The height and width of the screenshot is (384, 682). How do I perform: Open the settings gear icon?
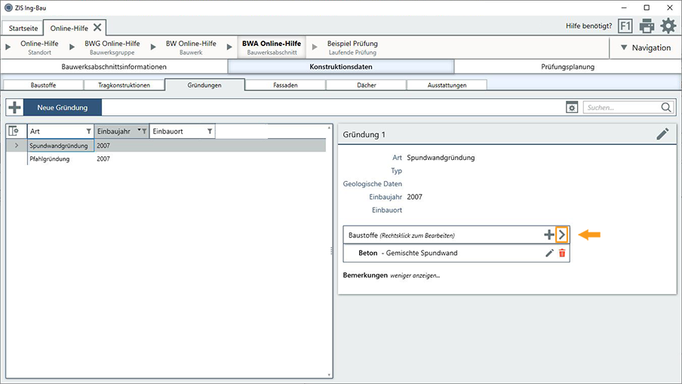pos(668,26)
